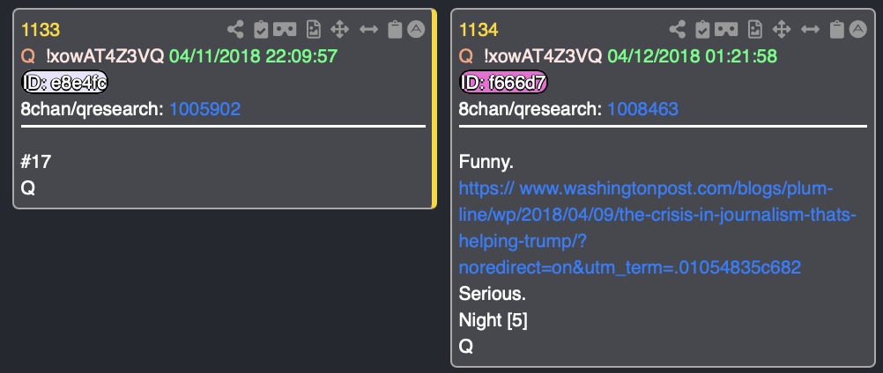Click the ID: e8e4fc badge
The image size is (883, 373).
pyautogui.click(x=64, y=83)
